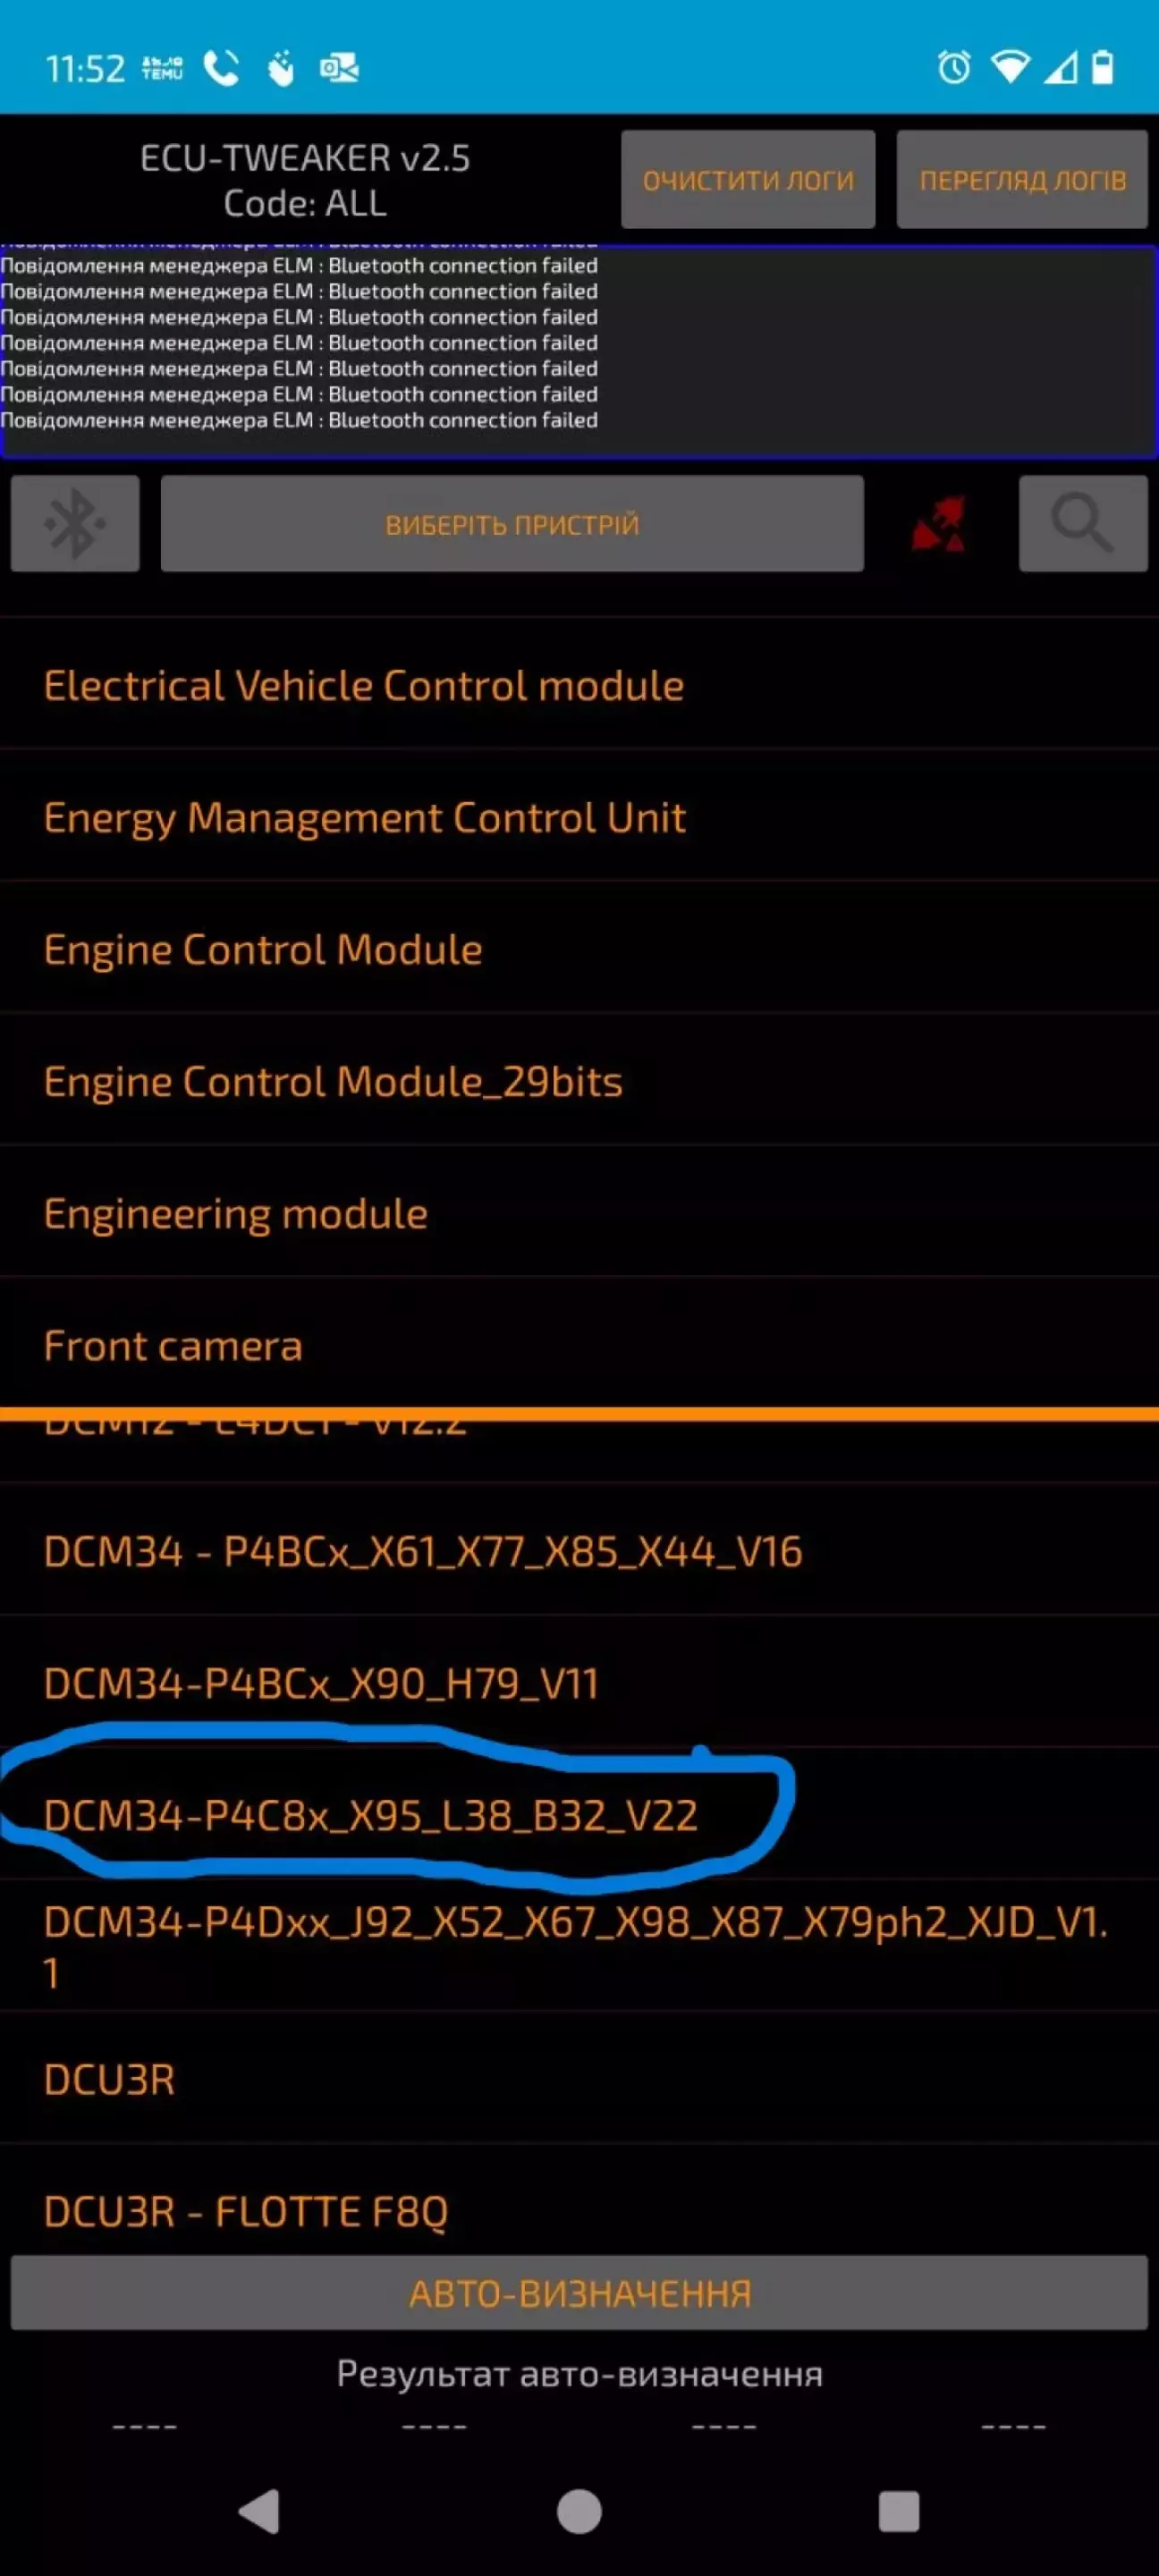1159x2576 pixels.
Task: Start АВТО-ВИЗНАЧЕННЯ auto detection
Action: point(579,2292)
